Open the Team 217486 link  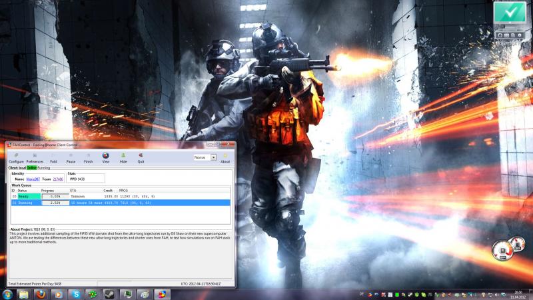tap(58, 179)
